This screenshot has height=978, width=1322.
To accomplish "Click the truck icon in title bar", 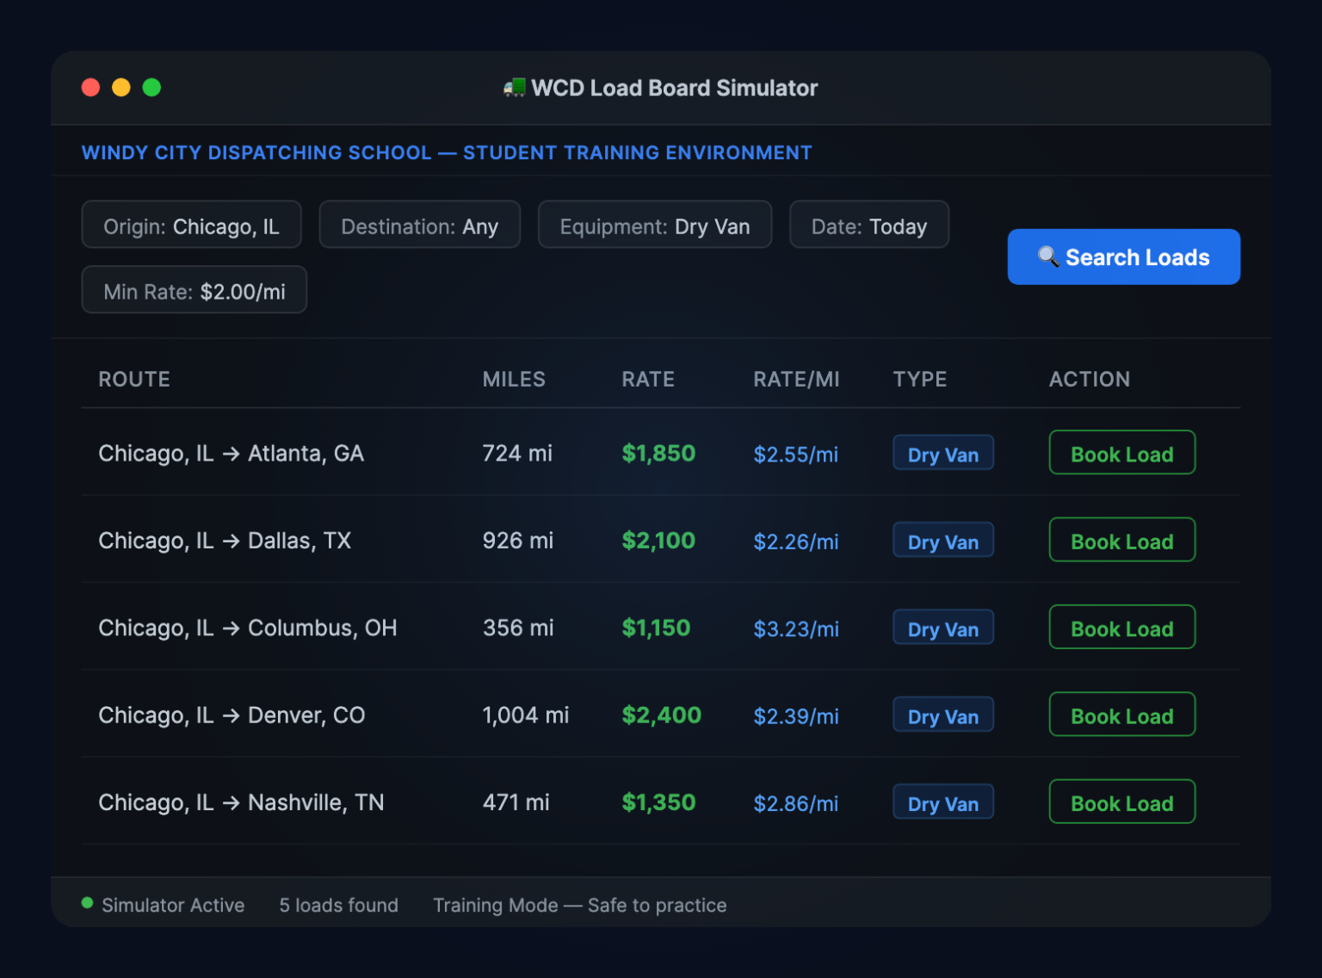I will click(514, 88).
